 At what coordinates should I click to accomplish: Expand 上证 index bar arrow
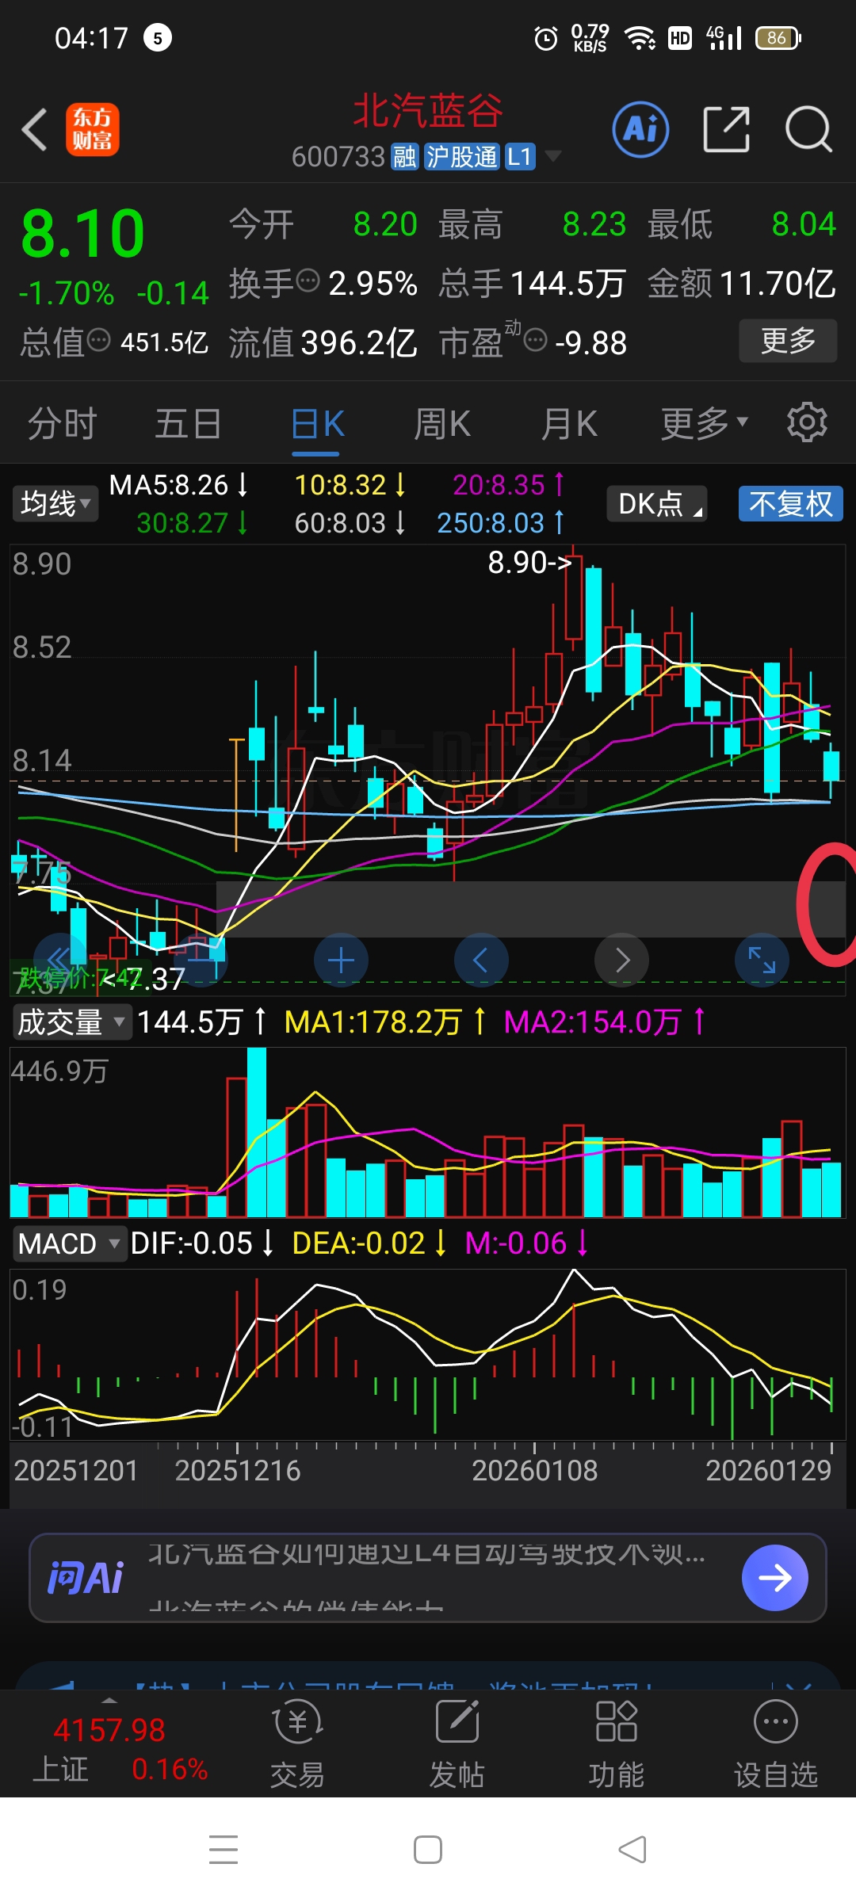109,1701
